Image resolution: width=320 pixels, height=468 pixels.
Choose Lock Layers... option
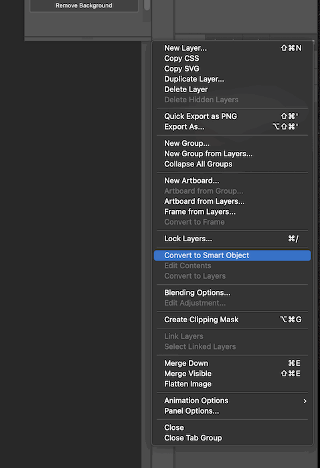click(x=232, y=239)
